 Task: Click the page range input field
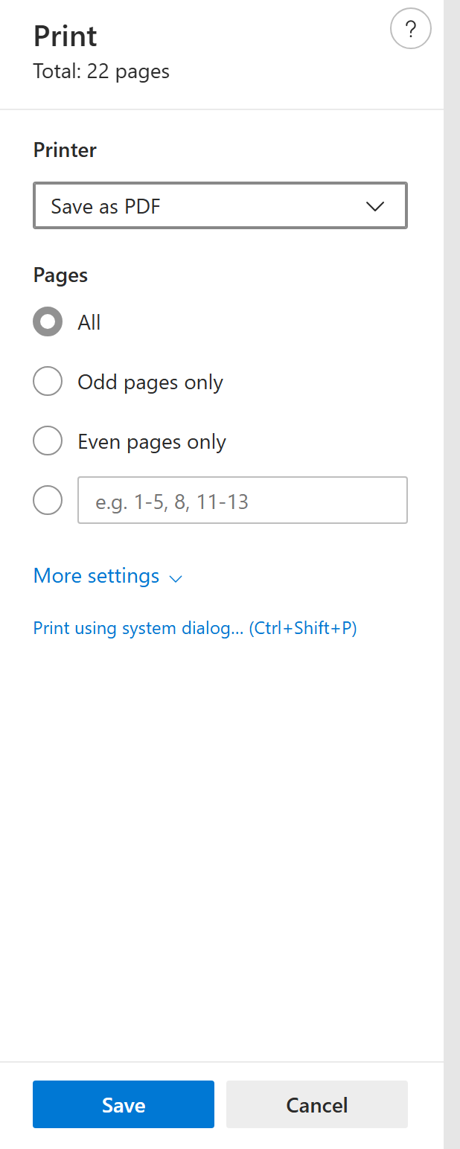242,501
